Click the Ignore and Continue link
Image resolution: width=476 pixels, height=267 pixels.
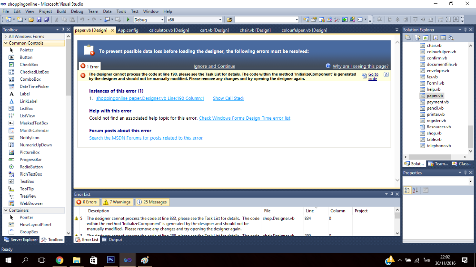(214, 66)
